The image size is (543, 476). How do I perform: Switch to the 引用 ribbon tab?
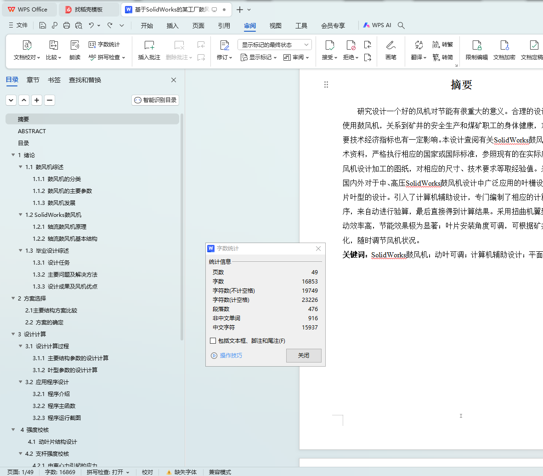pyautogui.click(x=224, y=26)
